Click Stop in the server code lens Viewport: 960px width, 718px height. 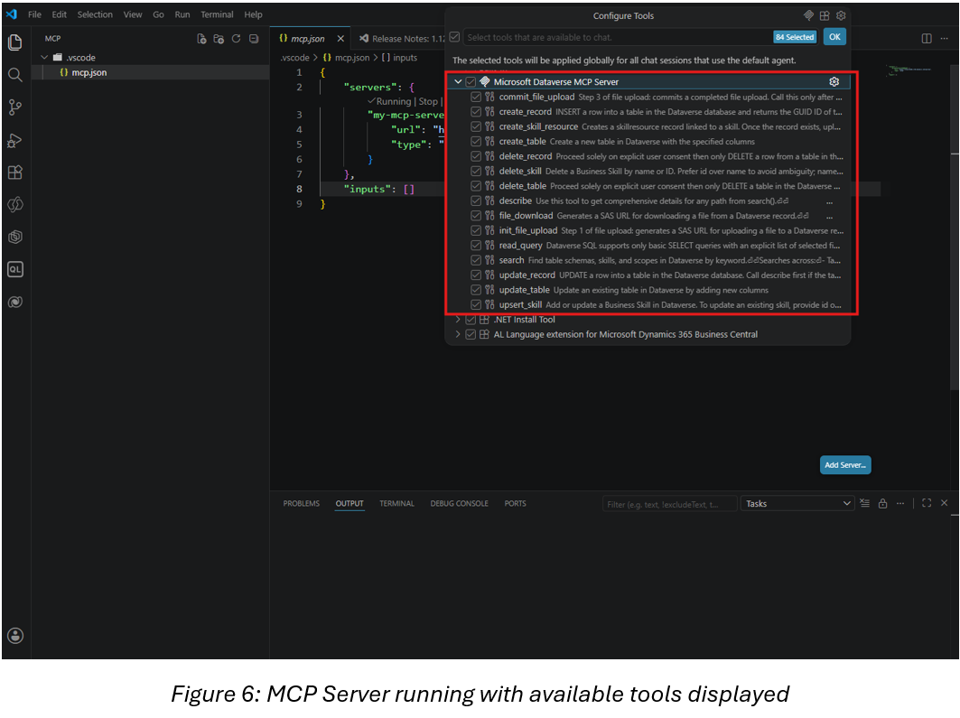pos(428,102)
